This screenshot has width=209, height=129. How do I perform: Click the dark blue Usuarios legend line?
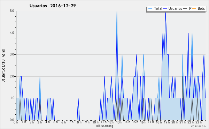point(165,9)
